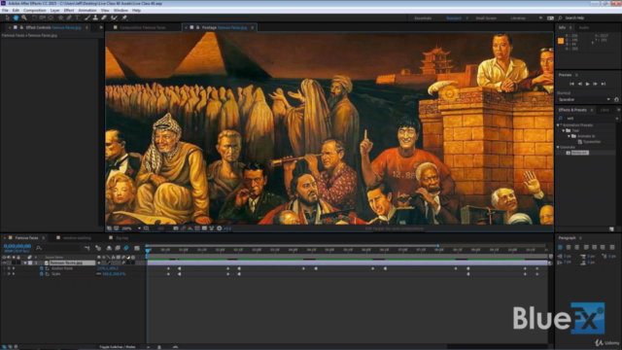Select the Zoom magnifier tool
Viewport: 622px width, 350px height.
pyautogui.click(x=24, y=17)
